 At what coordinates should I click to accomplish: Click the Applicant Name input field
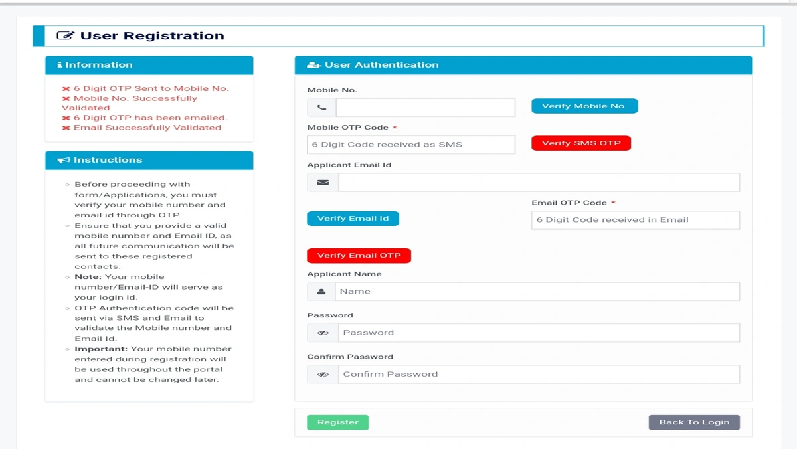pos(537,292)
